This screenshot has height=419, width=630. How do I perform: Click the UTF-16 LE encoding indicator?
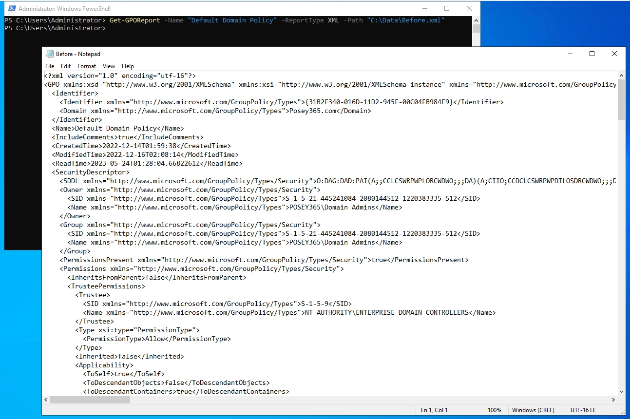coord(583,410)
